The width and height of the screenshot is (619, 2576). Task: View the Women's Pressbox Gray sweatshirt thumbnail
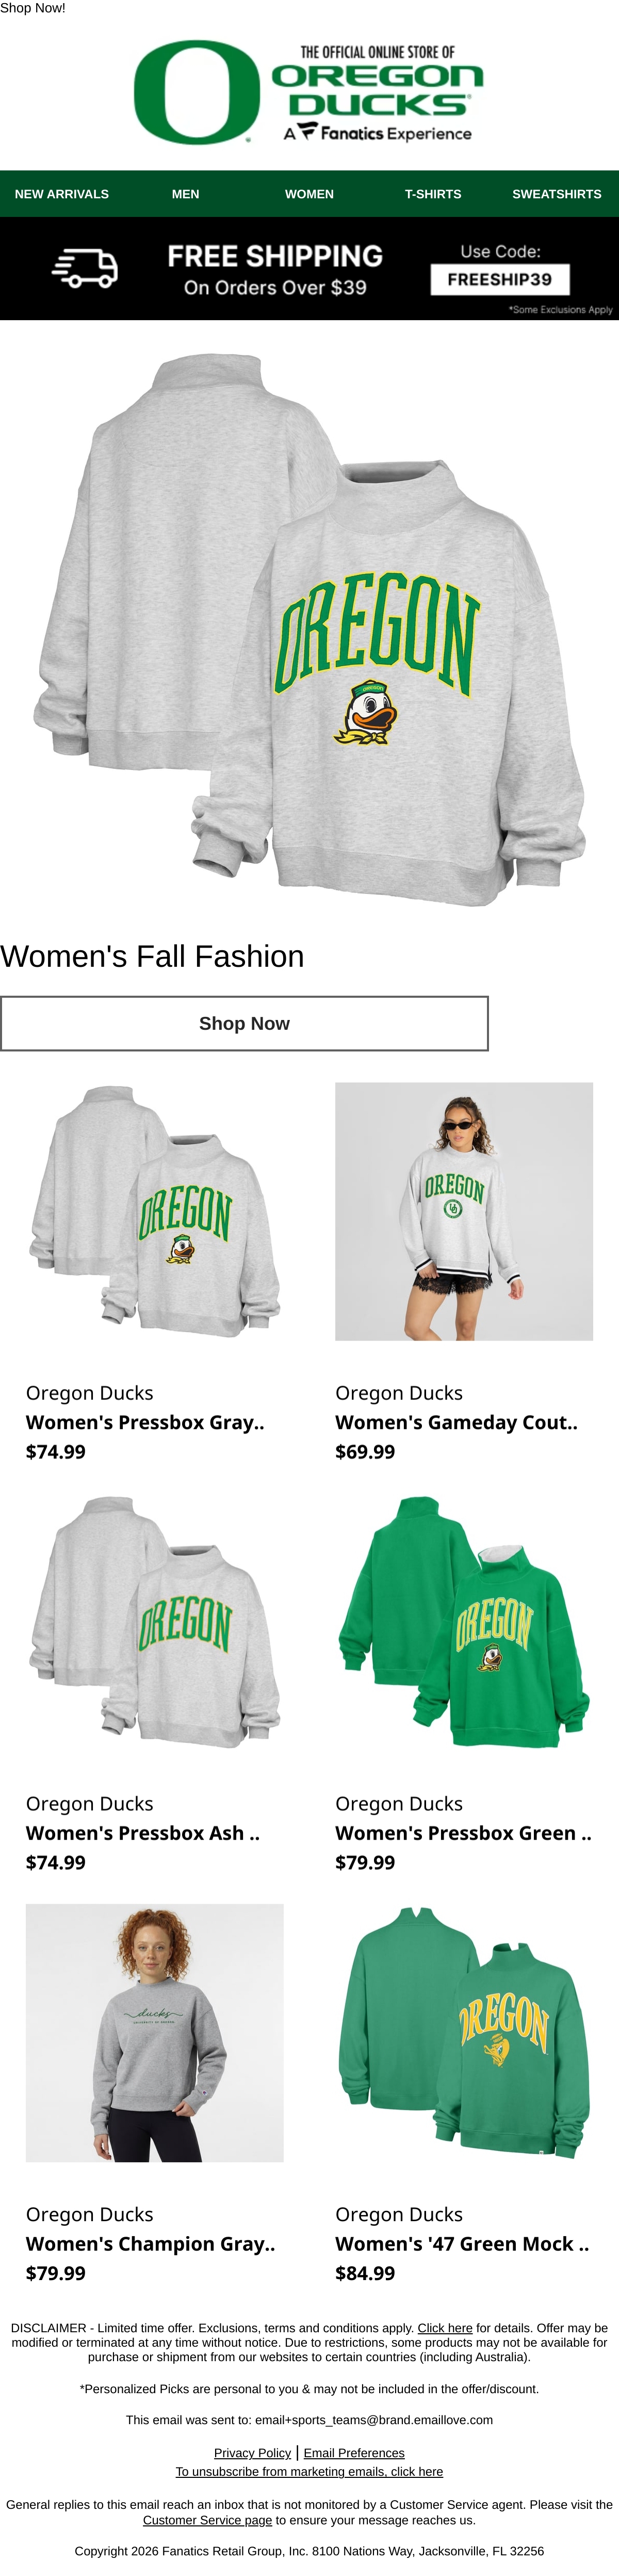pyautogui.click(x=155, y=1211)
